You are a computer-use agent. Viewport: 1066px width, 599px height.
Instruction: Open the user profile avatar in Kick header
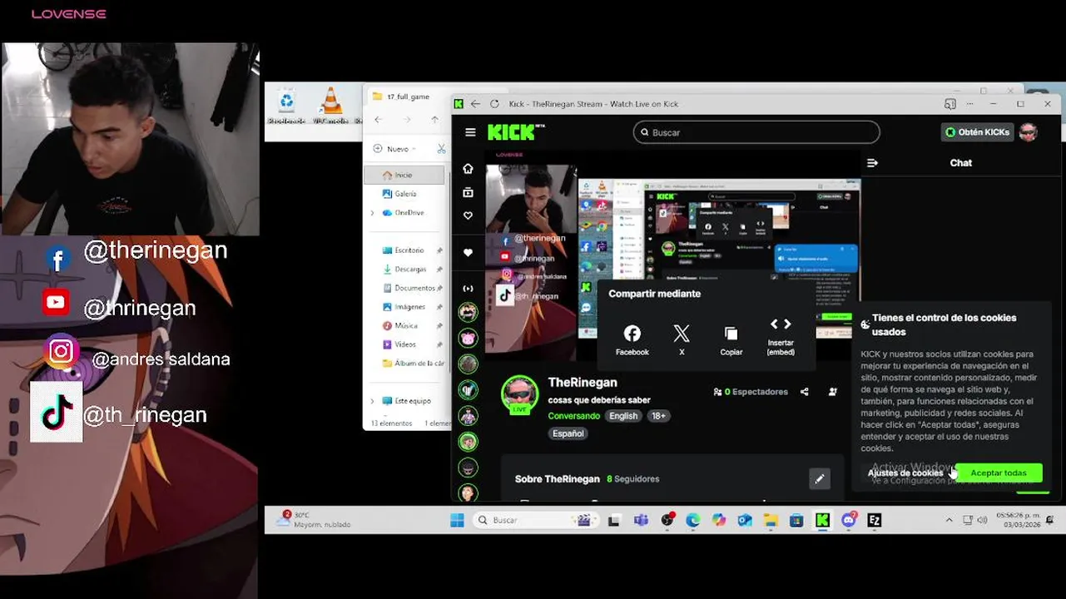point(1029,132)
